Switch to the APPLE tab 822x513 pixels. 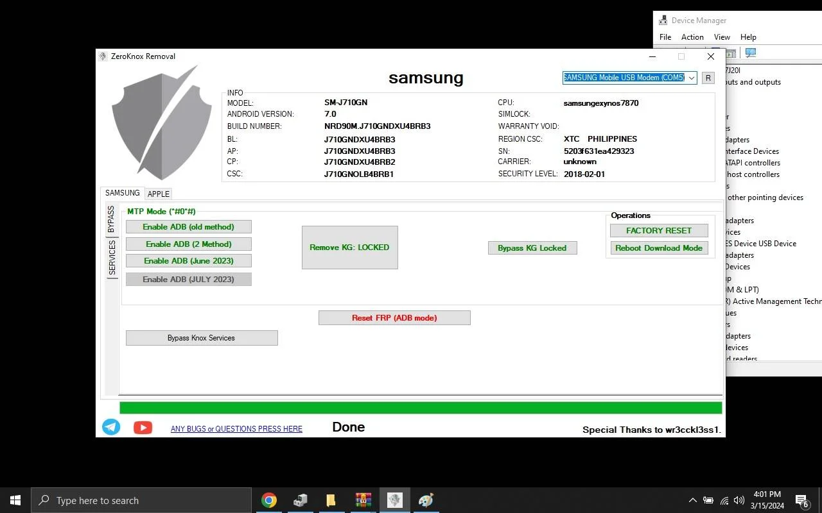(x=159, y=194)
